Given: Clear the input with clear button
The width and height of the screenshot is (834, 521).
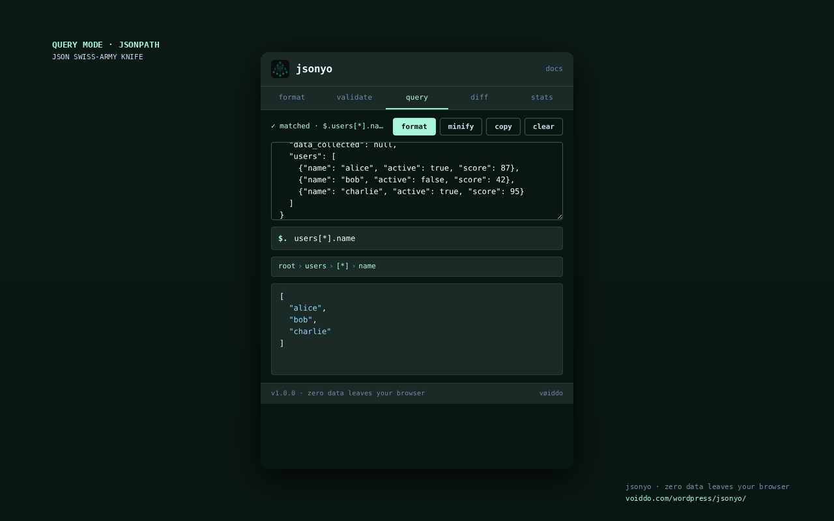Looking at the screenshot, I should 543,126.
